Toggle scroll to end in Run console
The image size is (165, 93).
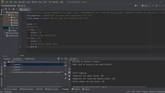click(x=69, y=72)
